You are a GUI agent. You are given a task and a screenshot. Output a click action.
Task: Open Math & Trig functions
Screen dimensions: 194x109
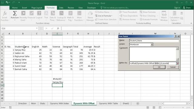[70, 16]
